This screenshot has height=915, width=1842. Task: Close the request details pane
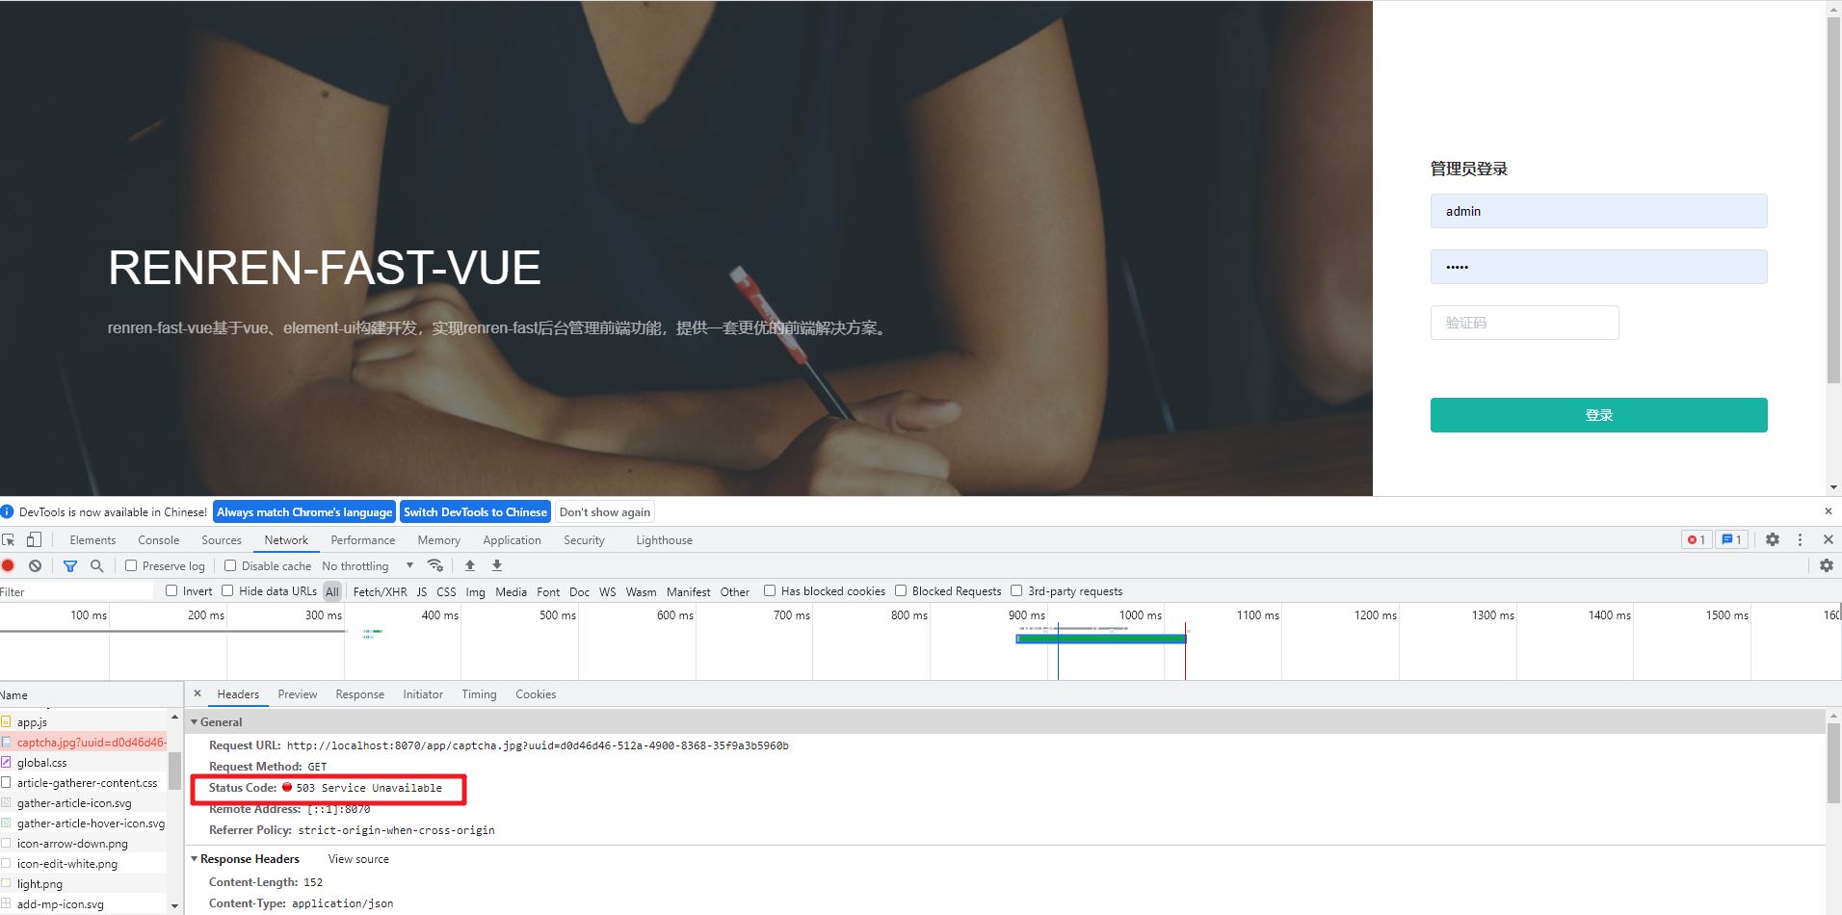pos(197,693)
